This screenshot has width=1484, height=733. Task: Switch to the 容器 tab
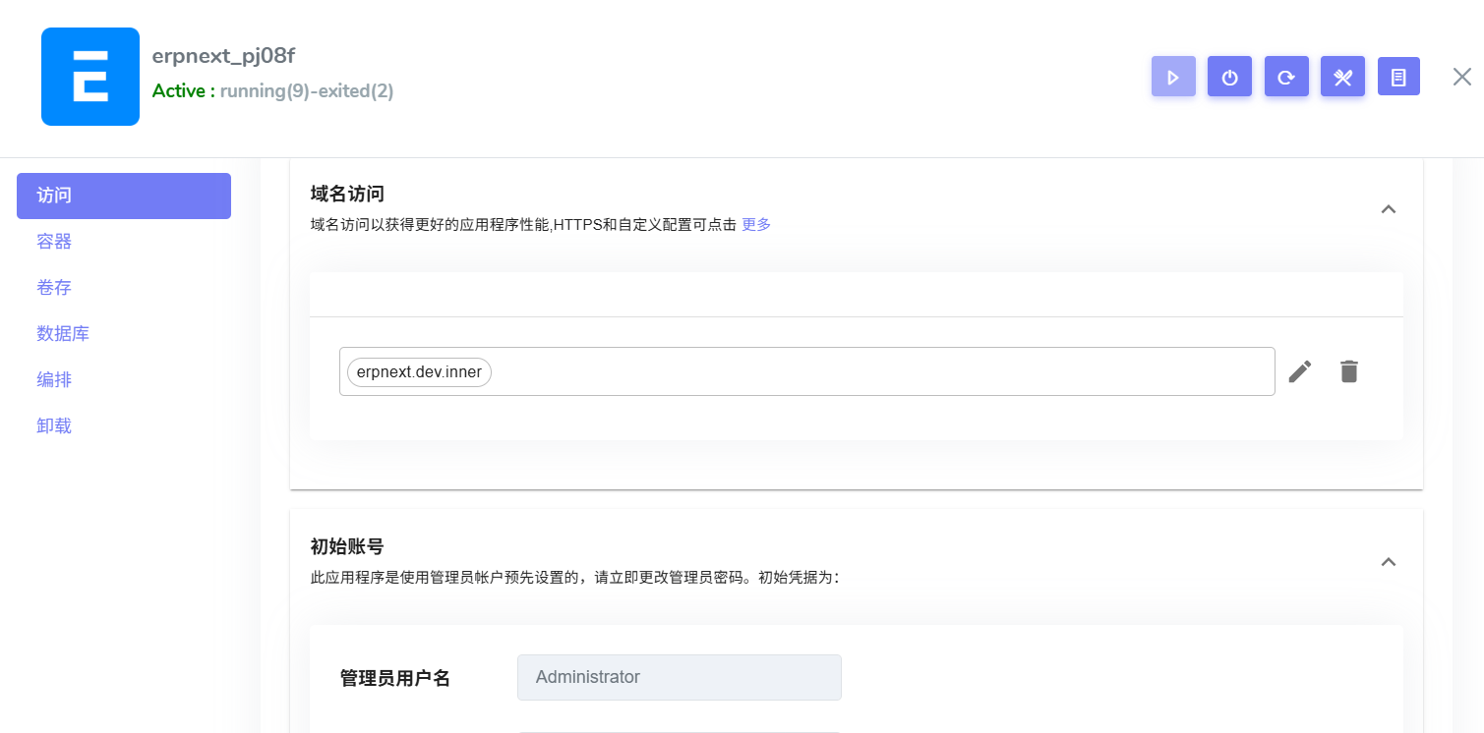53,241
